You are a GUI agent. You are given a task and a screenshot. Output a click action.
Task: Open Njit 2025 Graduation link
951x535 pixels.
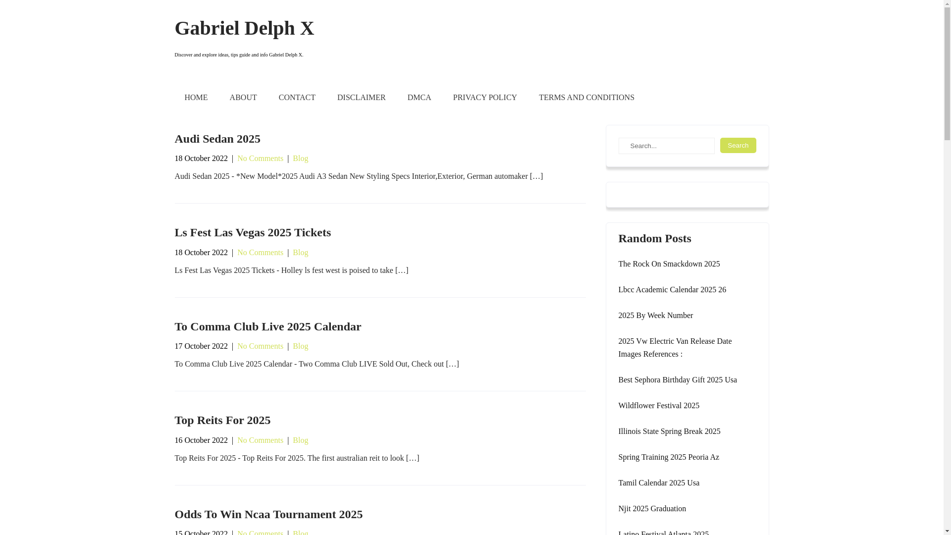point(652,509)
